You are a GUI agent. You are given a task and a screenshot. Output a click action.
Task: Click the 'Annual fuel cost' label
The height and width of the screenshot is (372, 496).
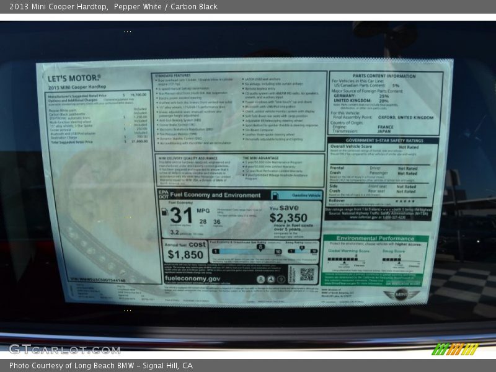(x=185, y=244)
